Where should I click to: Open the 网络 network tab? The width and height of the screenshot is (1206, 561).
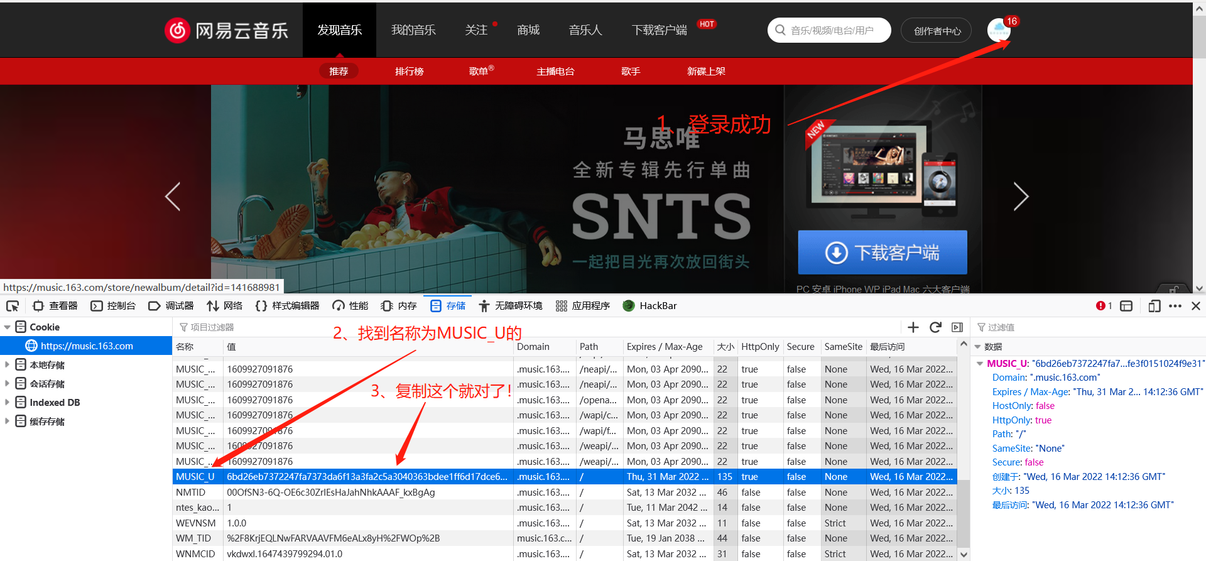(224, 306)
